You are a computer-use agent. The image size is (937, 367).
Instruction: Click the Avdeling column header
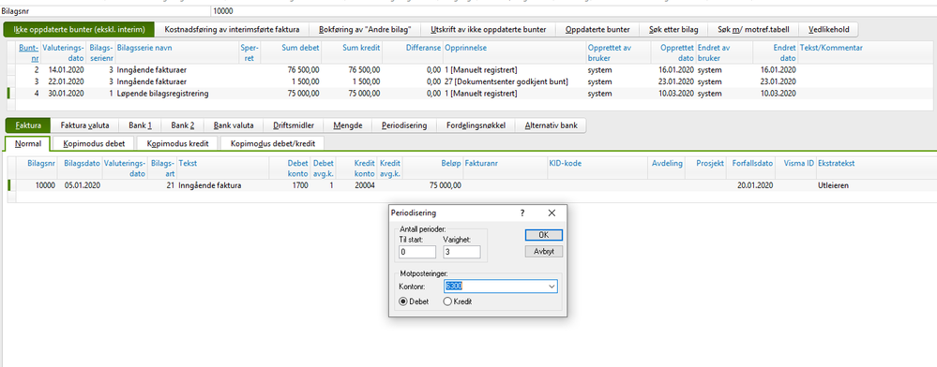(x=667, y=168)
